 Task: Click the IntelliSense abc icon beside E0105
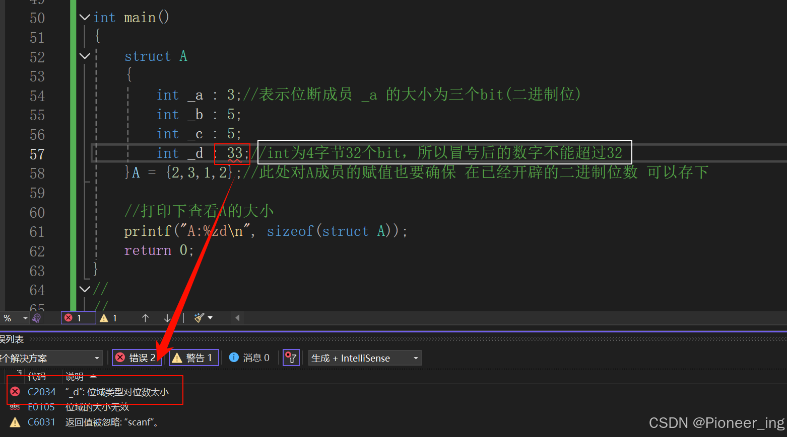[x=15, y=406]
